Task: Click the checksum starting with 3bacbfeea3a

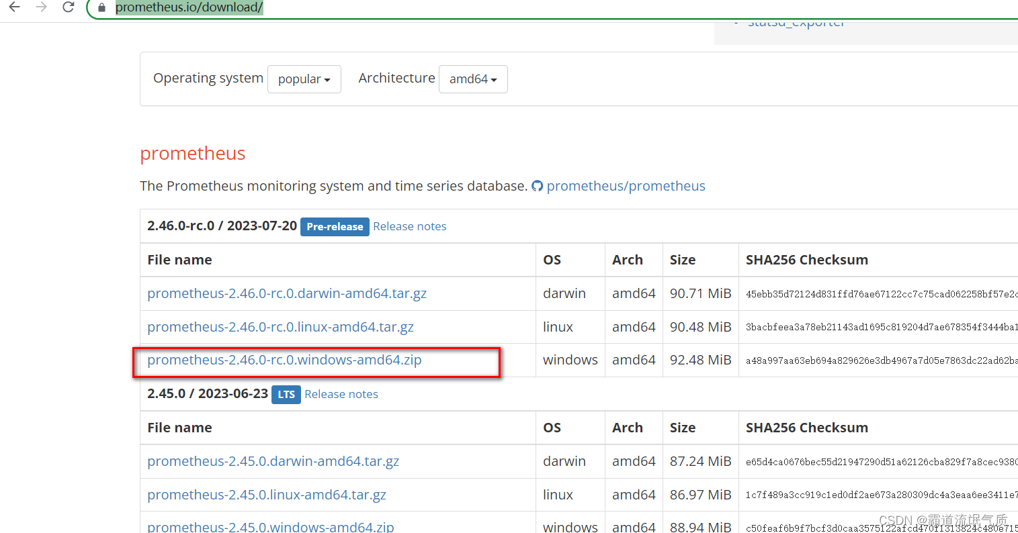Action: coord(882,328)
